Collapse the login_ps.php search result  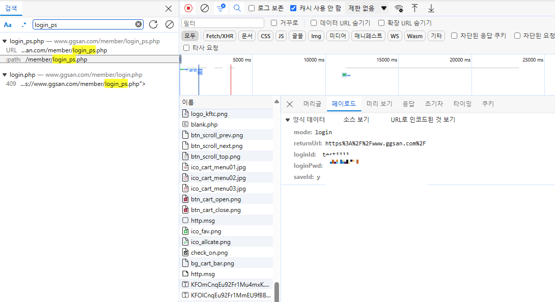pyautogui.click(x=4, y=41)
